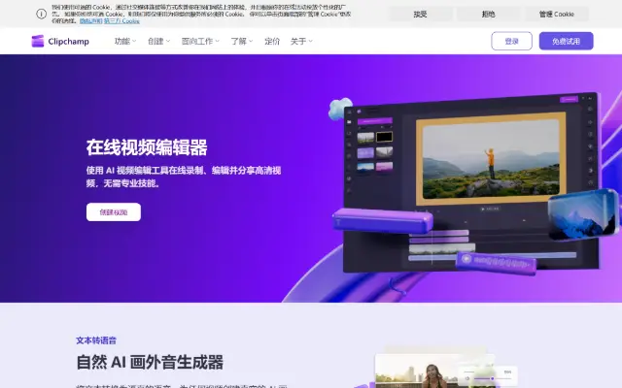The height and width of the screenshot is (388, 622).
Task: Open the 管理 Cookie settings button
Action: pyautogui.click(x=557, y=15)
